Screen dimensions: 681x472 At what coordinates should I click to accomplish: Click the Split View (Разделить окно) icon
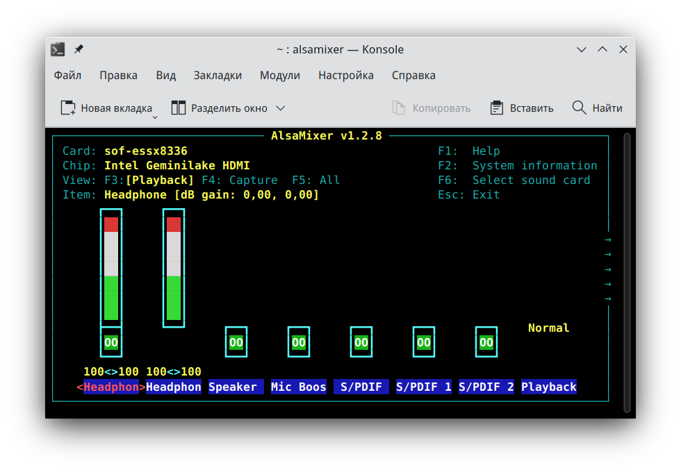[x=179, y=108]
